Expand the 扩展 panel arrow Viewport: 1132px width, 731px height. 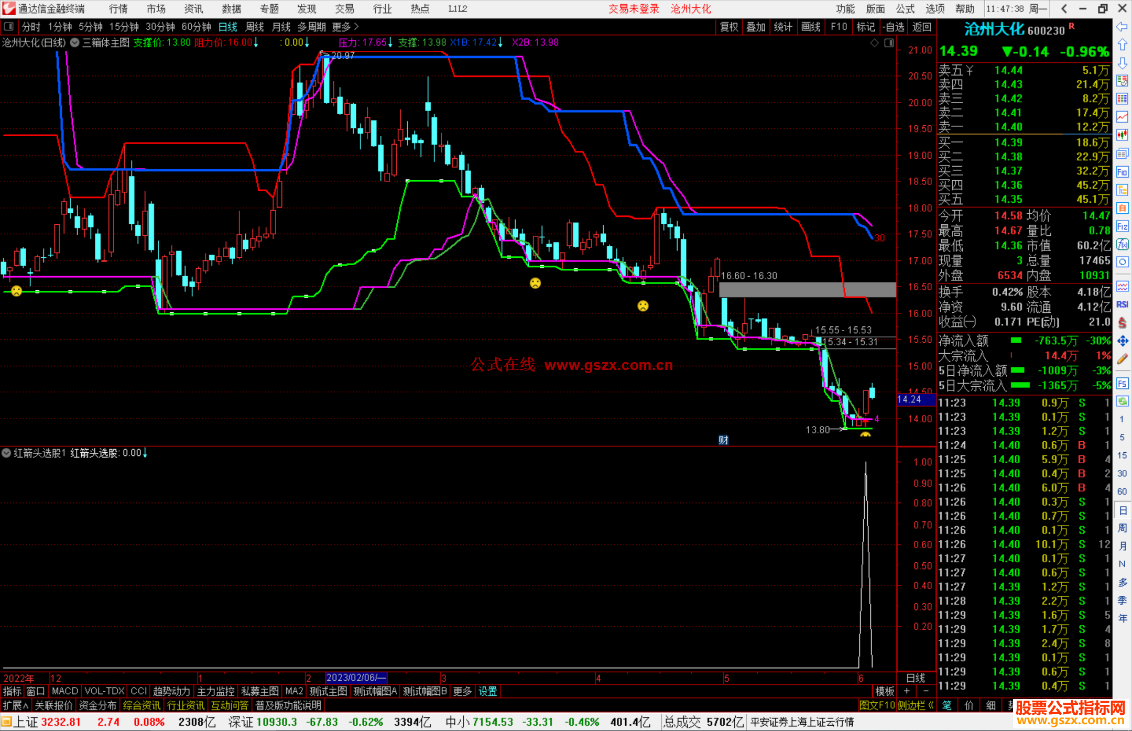[16, 705]
